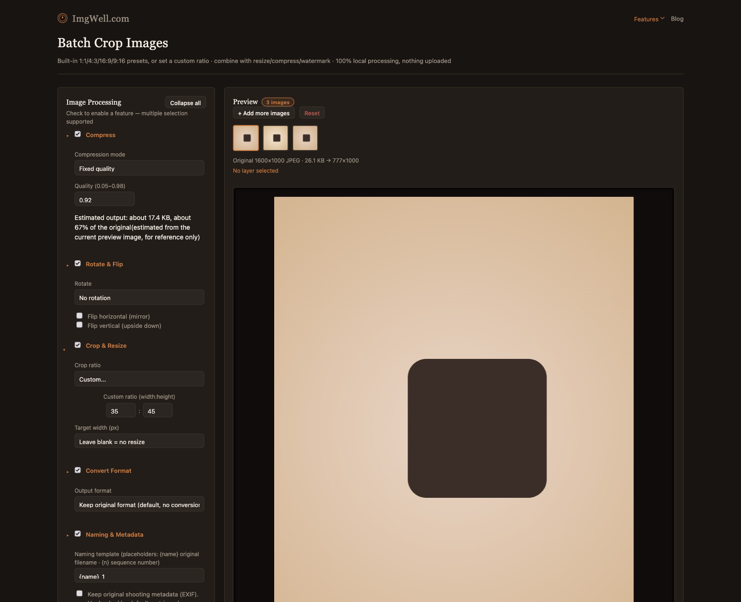This screenshot has height=602, width=741.
Task: Click the Quality value field
Action: (105, 200)
